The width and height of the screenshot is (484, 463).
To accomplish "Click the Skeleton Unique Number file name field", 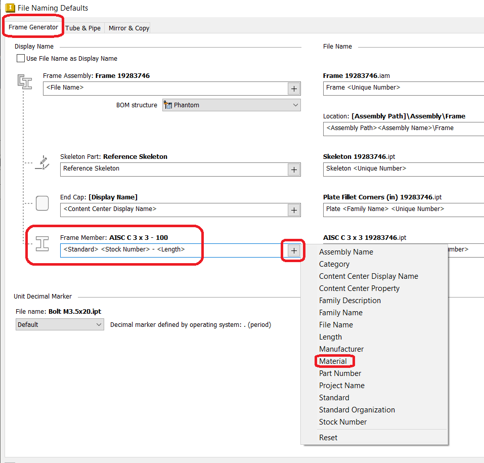I will (x=404, y=170).
